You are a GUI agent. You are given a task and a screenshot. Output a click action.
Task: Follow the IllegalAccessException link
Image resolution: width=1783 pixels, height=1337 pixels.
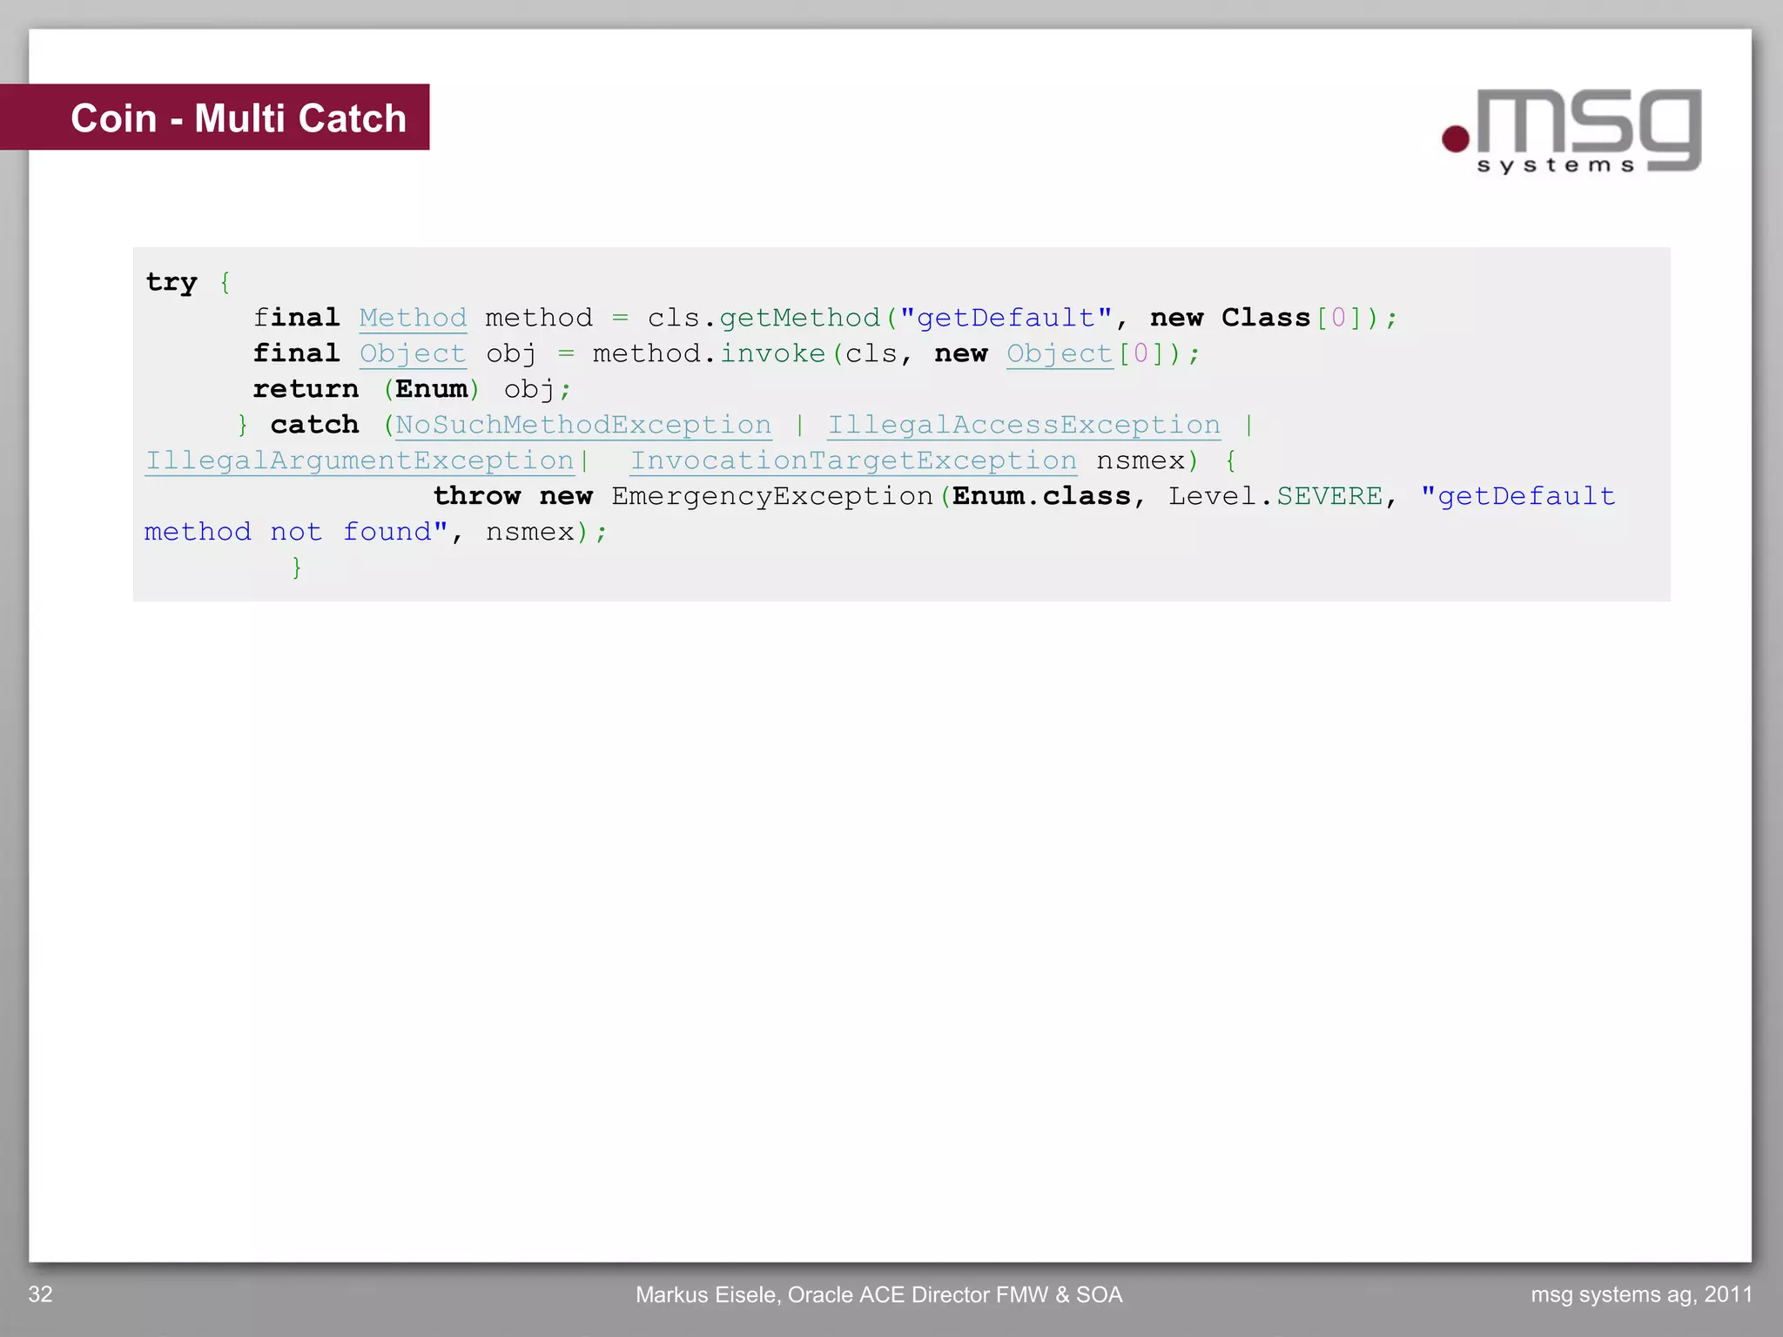coord(1024,425)
